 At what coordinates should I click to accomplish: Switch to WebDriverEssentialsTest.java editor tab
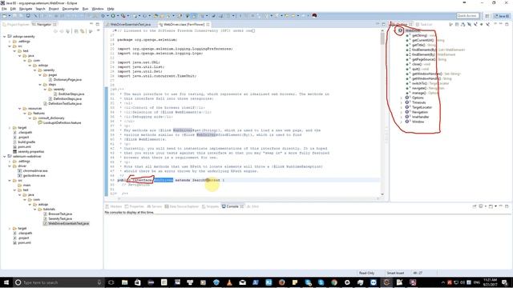(128, 25)
